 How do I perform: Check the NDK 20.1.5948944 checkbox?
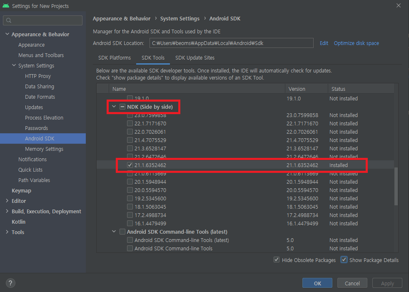point(130,182)
